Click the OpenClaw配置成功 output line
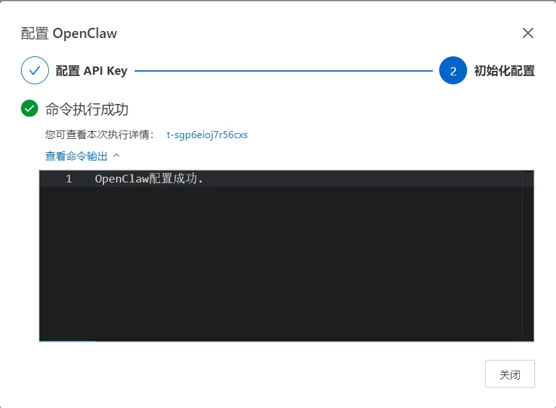The width and height of the screenshot is (556, 408). click(149, 179)
